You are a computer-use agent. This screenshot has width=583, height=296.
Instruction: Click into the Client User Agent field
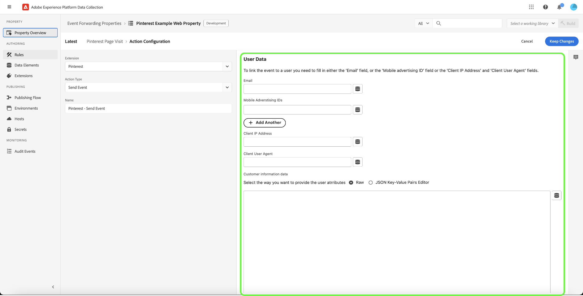tap(297, 162)
